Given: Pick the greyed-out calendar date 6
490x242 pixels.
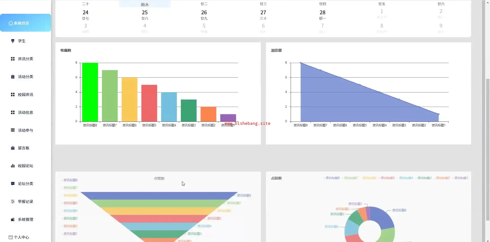Looking at the screenshot, I should [x=263, y=28].
